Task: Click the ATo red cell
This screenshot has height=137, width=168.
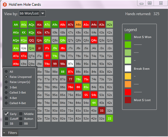Action: 16,56
